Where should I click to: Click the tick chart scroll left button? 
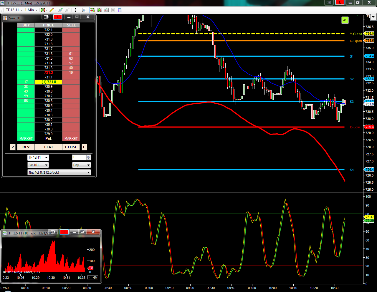[x=89, y=278]
